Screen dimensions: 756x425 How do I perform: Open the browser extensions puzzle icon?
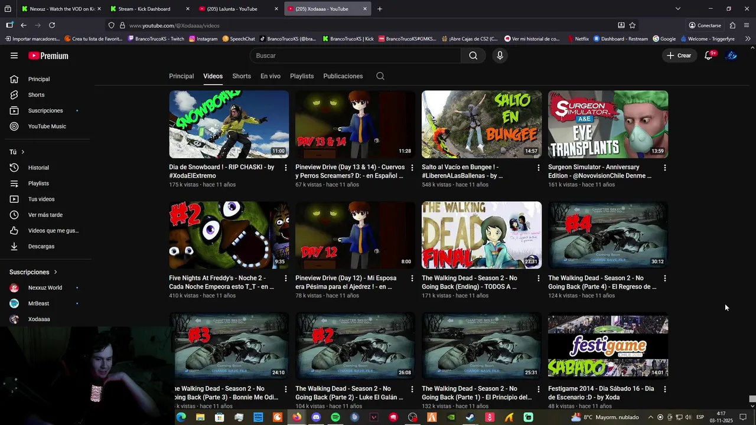[732, 25]
